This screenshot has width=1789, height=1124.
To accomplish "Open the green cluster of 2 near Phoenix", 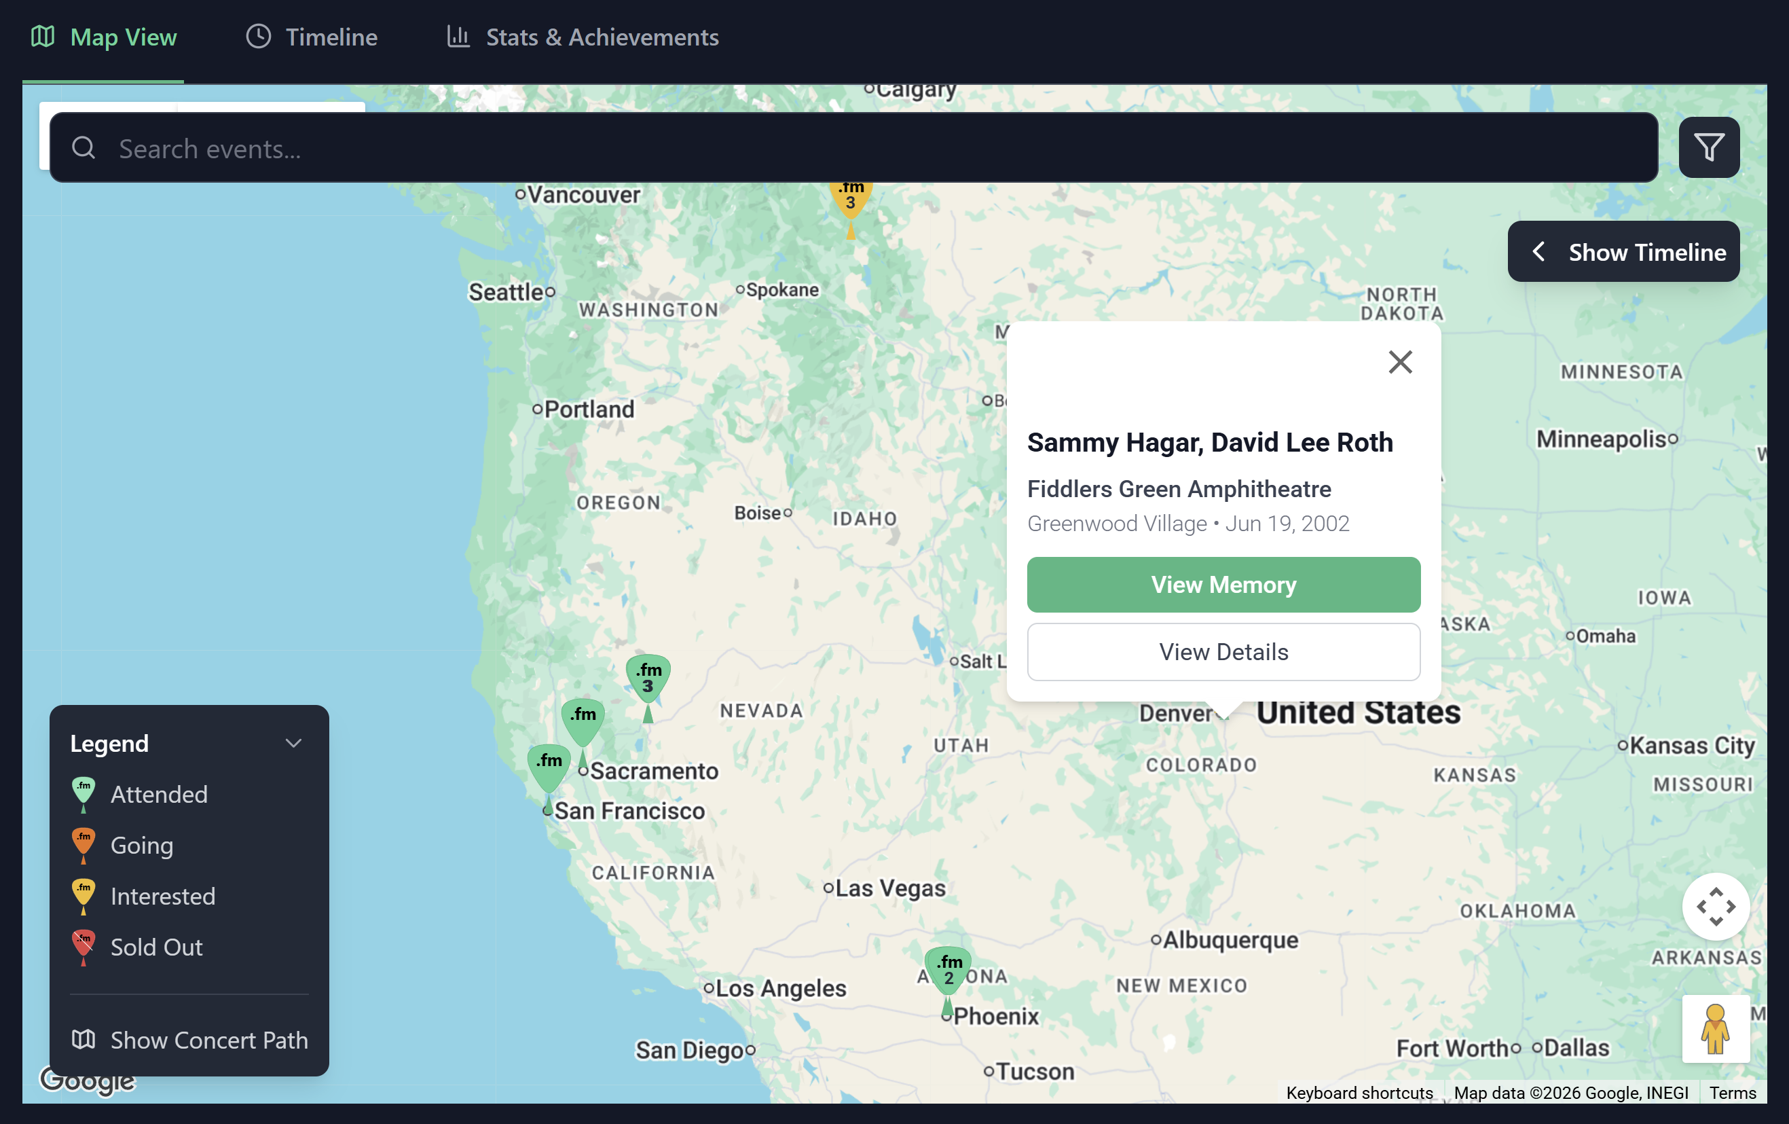I will [x=947, y=980].
